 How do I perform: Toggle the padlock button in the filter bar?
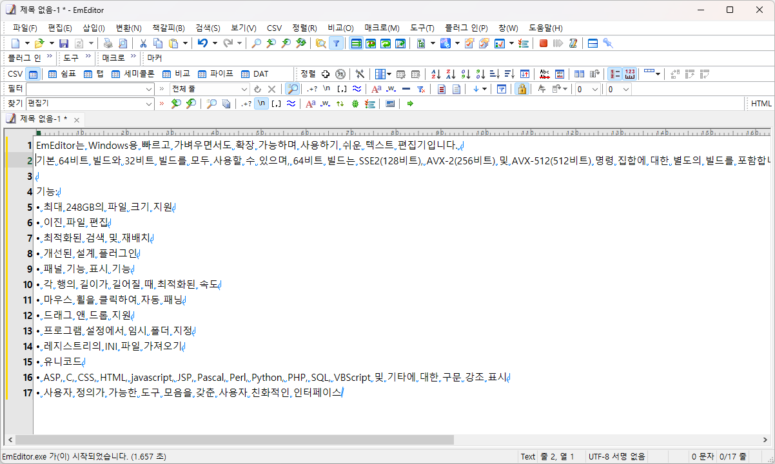pos(521,89)
